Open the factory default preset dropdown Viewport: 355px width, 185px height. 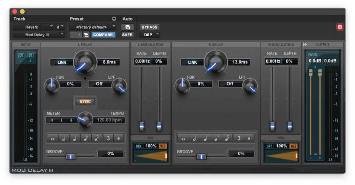click(x=93, y=27)
